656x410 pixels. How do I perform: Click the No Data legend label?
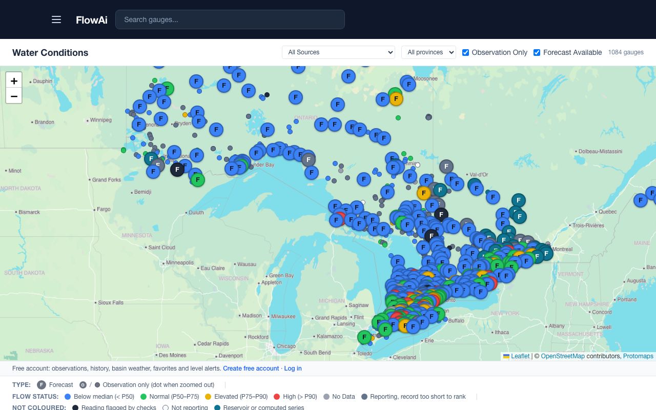pos(343,397)
